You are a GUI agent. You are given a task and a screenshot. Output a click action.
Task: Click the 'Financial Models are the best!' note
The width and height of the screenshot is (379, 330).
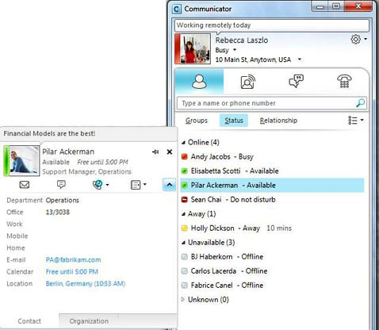click(49, 133)
